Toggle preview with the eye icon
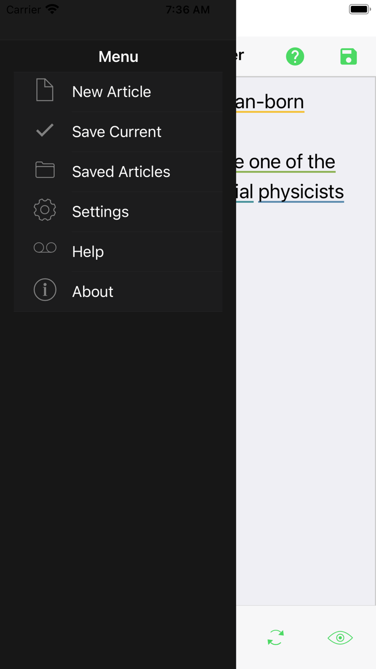Viewport: 376px width, 669px height. click(x=339, y=637)
